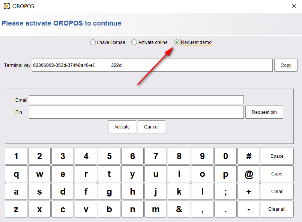Tap the n letter key
The height and width of the screenshot is (222, 302).
(132, 209)
